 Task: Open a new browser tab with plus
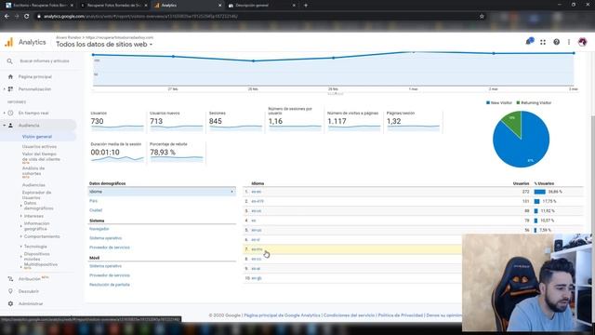306,6
